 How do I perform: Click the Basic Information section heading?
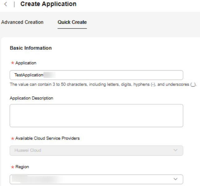click(x=31, y=48)
